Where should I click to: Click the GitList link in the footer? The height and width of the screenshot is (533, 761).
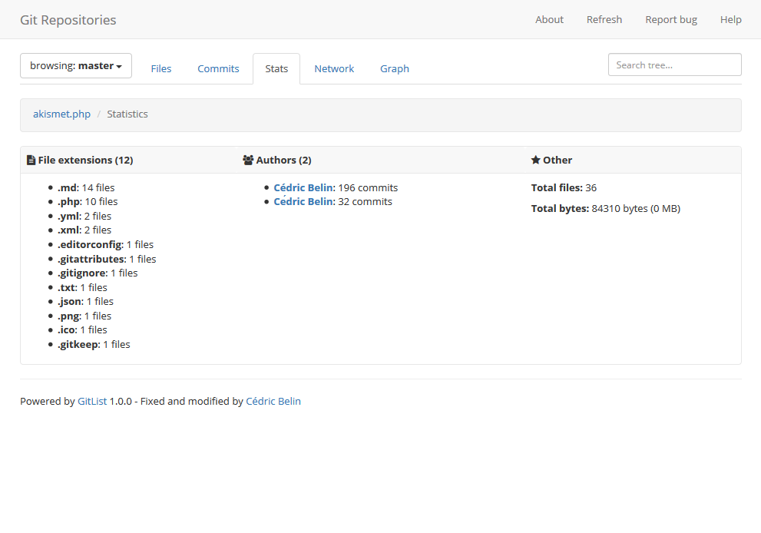(x=91, y=401)
